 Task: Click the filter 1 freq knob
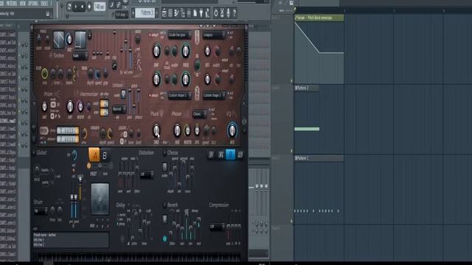tap(185, 51)
